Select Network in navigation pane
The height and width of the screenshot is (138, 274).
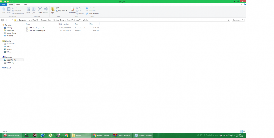point(8,68)
